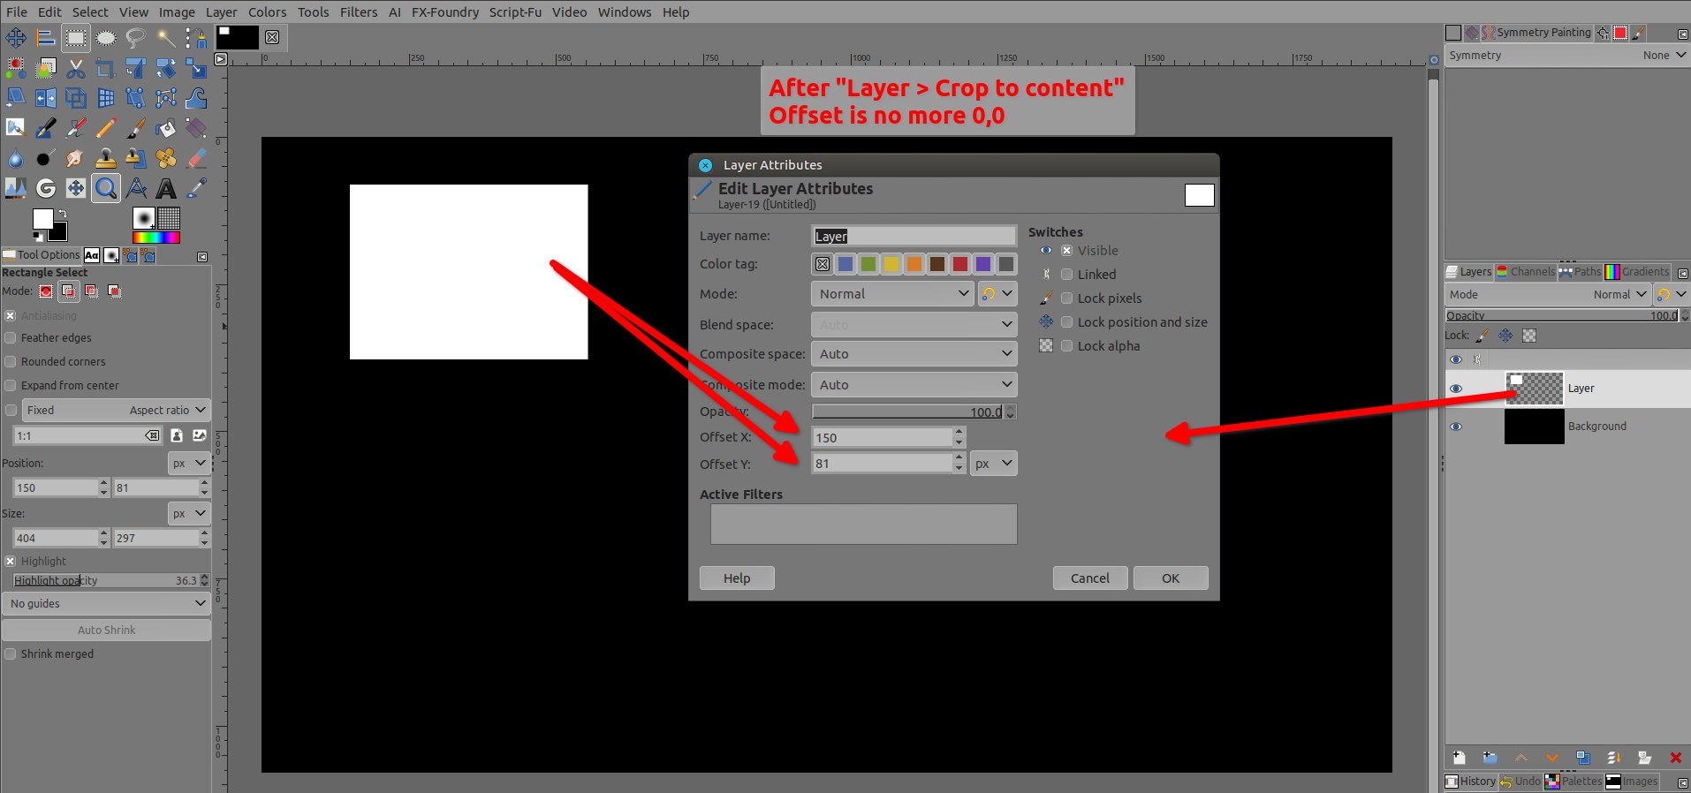This screenshot has width=1691, height=793.
Task: Select the Pencil tool
Action: pos(106,128)
